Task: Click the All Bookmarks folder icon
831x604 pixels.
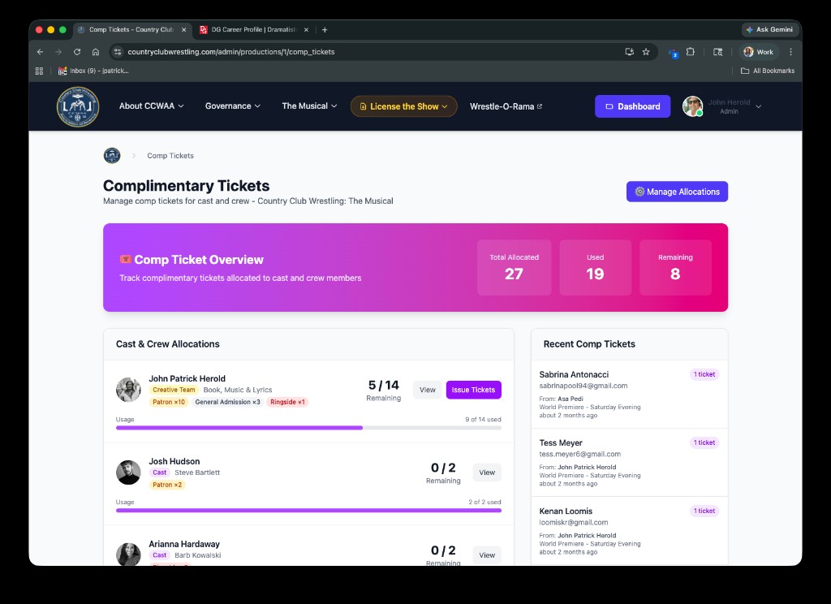Action: point(746,71)
